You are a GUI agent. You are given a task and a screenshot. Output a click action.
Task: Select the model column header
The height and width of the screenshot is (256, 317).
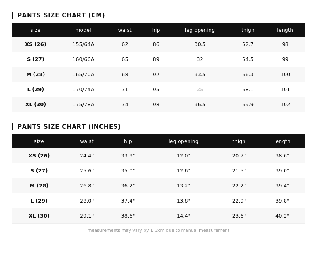pyautogui.click(x=83, y=30)
